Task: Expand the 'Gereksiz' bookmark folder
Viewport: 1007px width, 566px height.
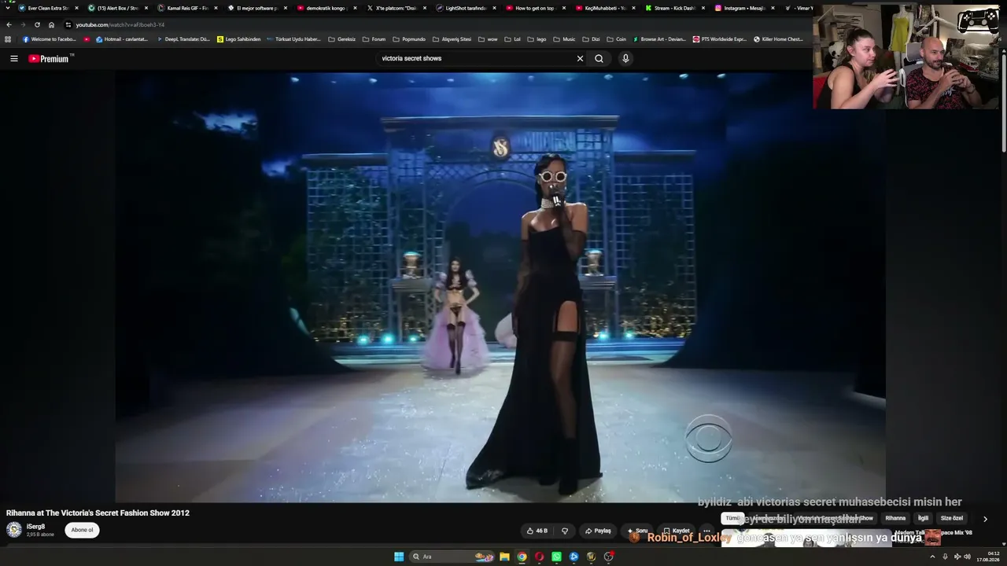Action: 341,39
